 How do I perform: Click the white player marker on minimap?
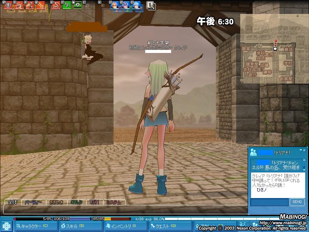pos(275,49)
